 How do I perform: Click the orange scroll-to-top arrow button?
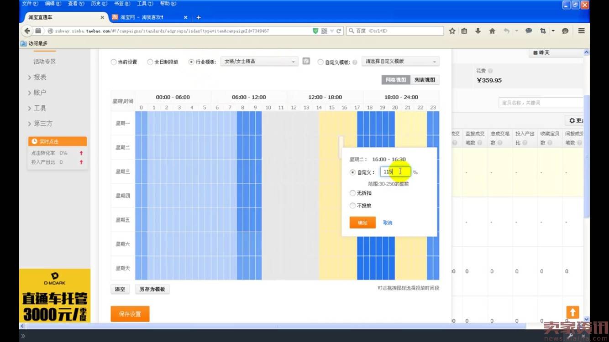(572, 312)
